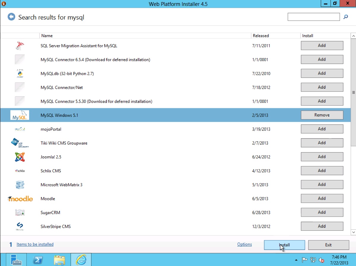
Task: Remove MySQL Windows 5.1
Action: 322,115
